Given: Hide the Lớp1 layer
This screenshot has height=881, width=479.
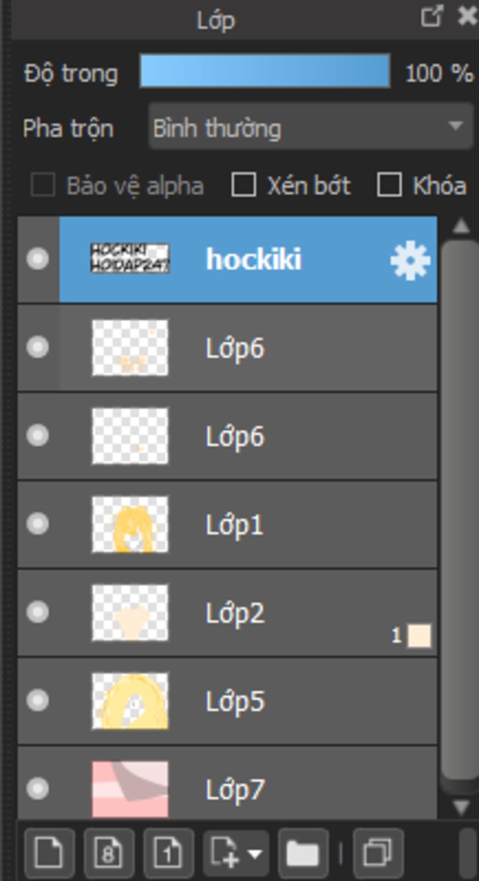Looking at the screenshot, I should click(38, 524).
